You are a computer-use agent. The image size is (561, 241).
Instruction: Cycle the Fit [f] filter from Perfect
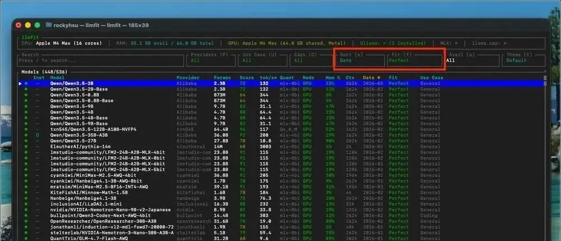pos(415,61)
